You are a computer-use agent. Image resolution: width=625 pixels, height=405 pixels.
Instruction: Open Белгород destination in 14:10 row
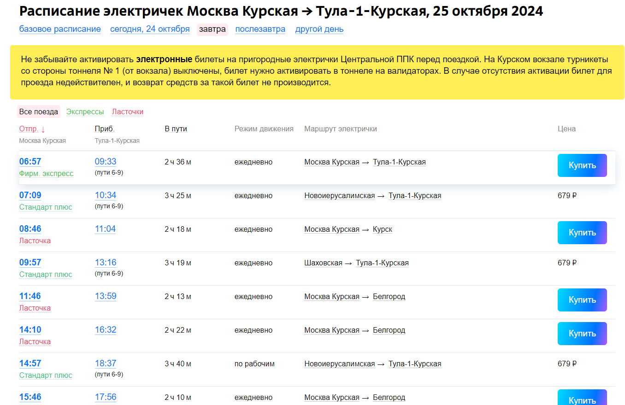point(389,330)
